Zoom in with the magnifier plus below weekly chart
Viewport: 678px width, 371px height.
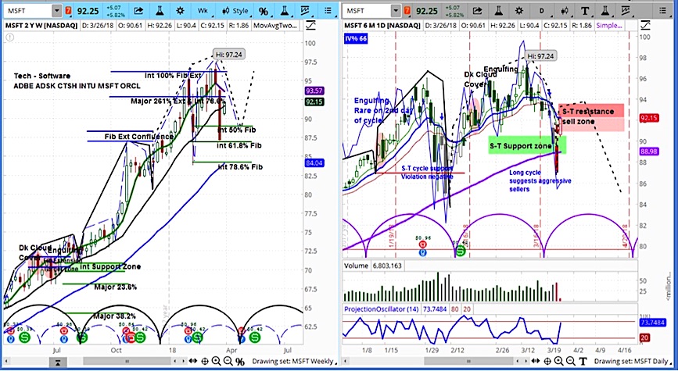pos(216,362)
